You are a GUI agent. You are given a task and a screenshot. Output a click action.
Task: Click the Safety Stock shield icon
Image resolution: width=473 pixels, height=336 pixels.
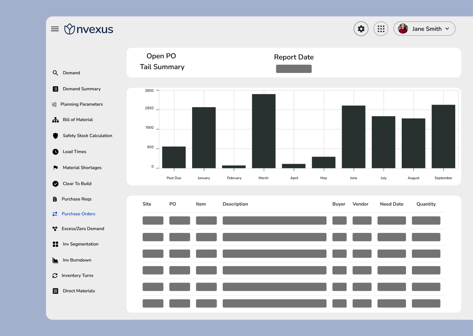click(55, 136)
